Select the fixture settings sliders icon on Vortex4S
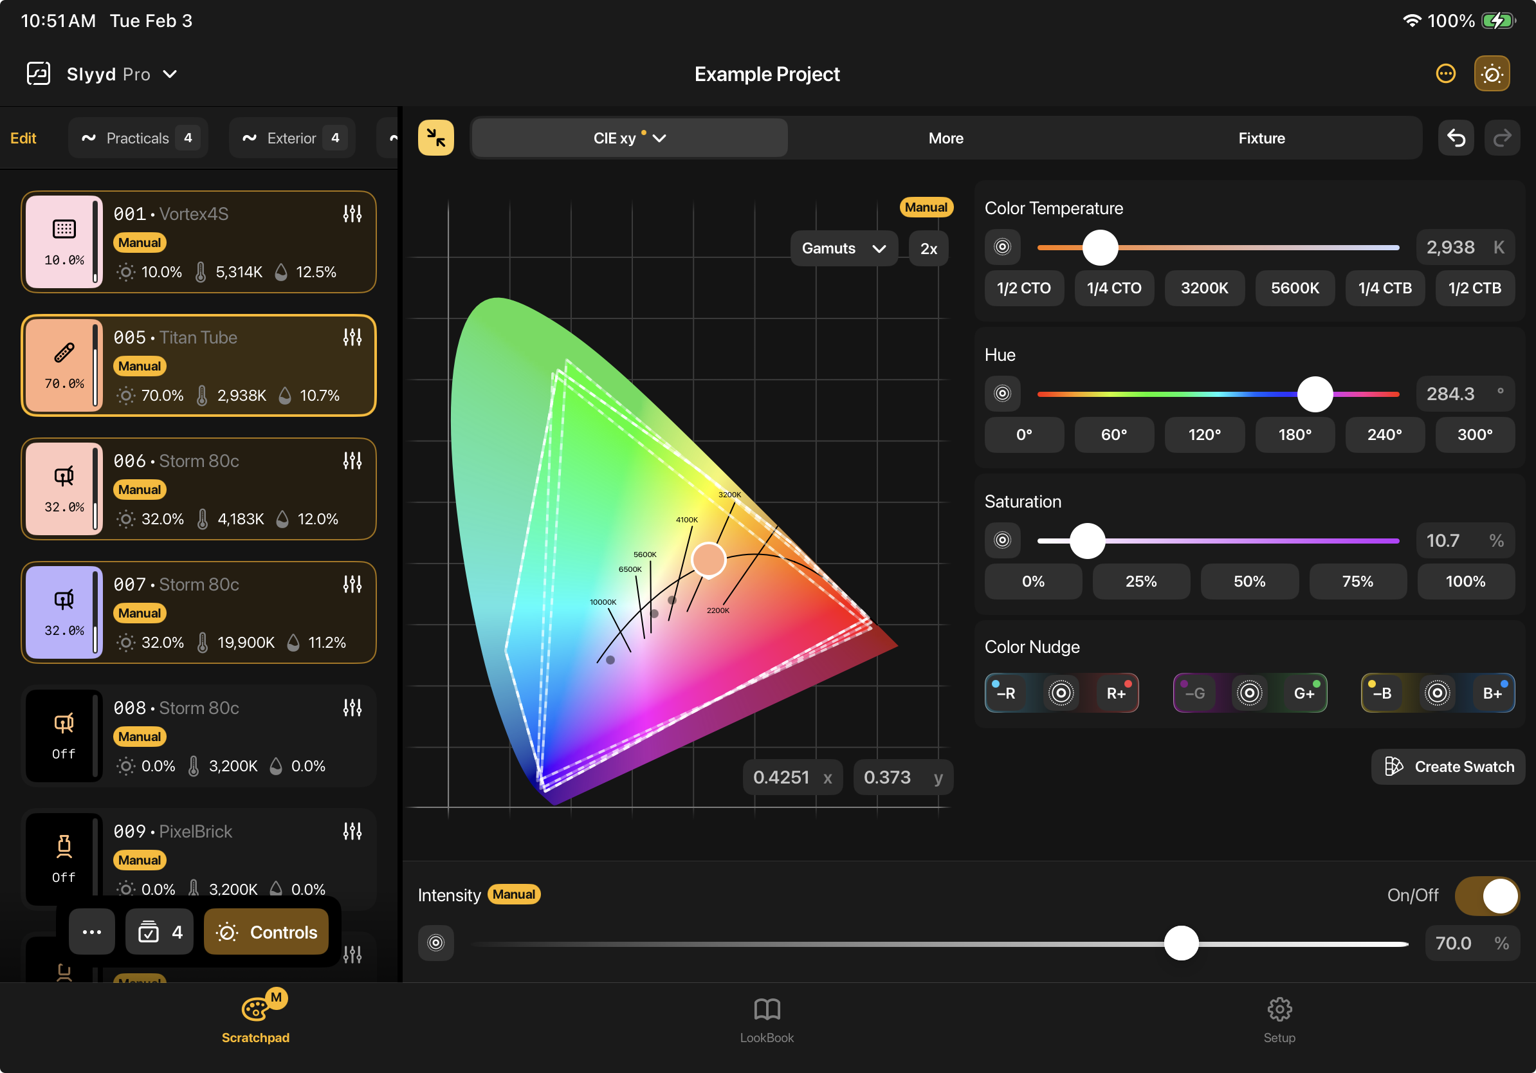 pyautogui.click(x=352, y=214)
